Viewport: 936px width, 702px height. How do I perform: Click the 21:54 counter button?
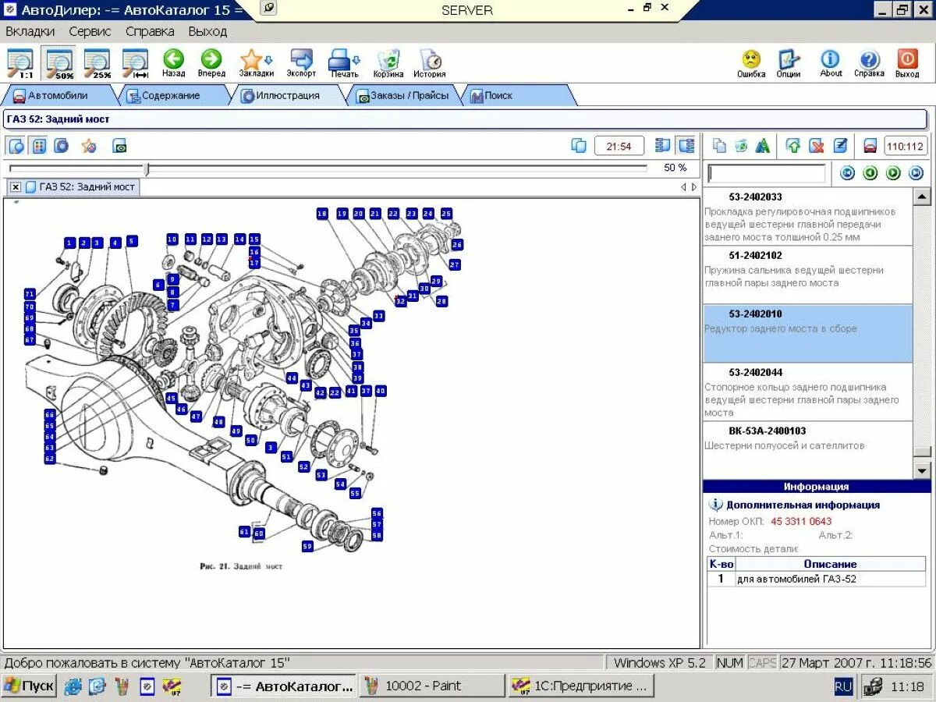click(x=619, y=146)
